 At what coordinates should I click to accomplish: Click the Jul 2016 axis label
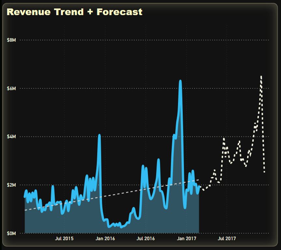tap(146, 239)
